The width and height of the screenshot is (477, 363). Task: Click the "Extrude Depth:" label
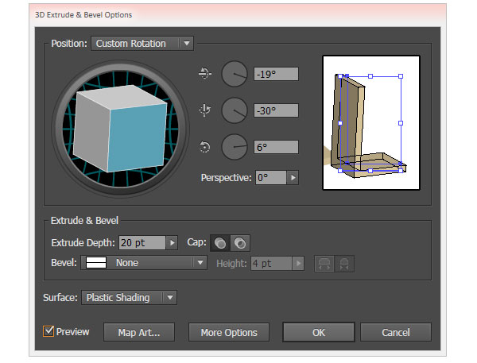[83, 243]
